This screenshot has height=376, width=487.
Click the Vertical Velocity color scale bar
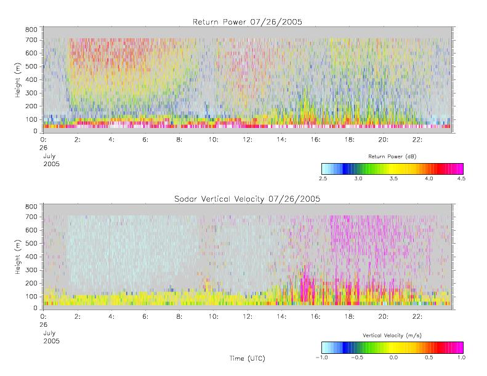coord(392,348)
